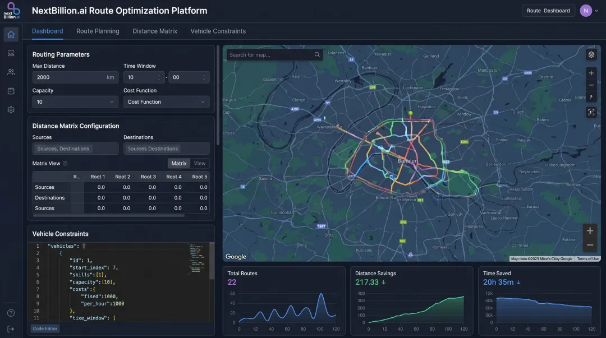This screenshot has height=338, width=606.
Task: Open the Cost Function dropdown
Action: (x=167, y=102)
